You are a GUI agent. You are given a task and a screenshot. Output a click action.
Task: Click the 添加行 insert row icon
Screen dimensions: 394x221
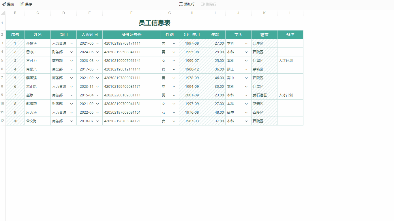[181, 4]
